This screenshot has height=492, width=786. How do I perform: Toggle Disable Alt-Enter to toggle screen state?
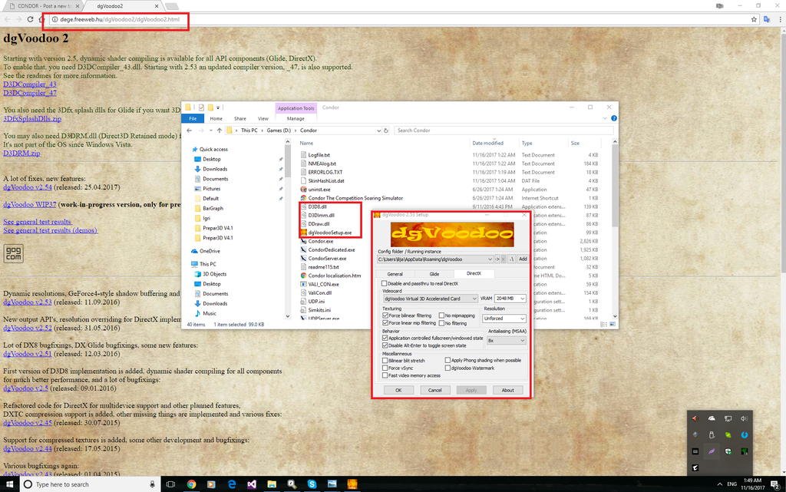click(385, 345)
